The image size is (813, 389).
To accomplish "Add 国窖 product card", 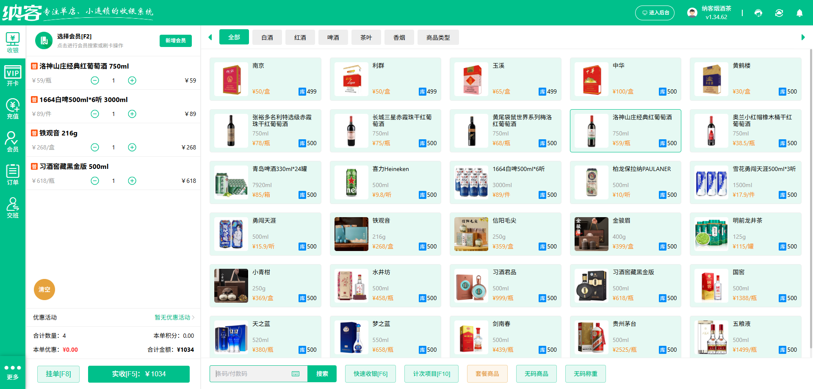I will pos(746,286).
